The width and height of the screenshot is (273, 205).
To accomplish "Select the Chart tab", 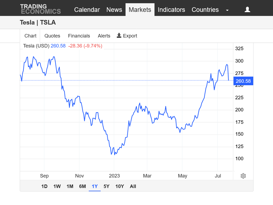I will (30, 36).
